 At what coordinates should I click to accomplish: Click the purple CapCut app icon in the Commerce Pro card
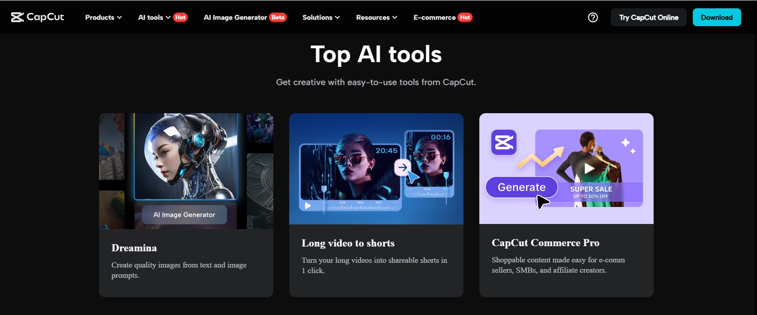(x=503, y=142)
